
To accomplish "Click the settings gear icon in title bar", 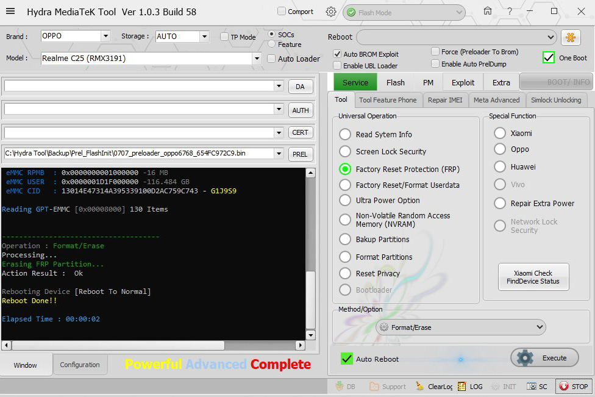I will 331,12.
